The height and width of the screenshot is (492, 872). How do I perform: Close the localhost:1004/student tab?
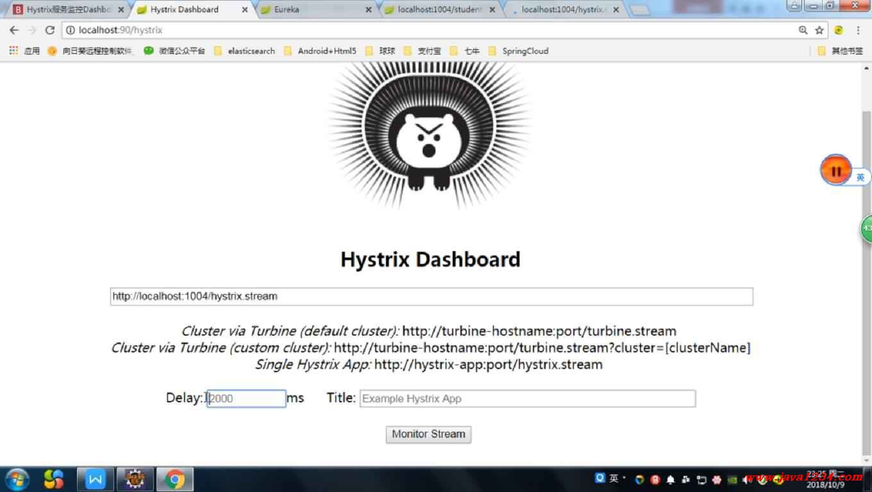492,10
